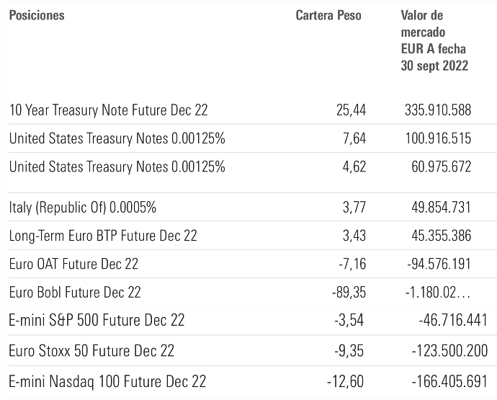Click market value 100.916.515
The image size is (497, 400).
[439, 138]
